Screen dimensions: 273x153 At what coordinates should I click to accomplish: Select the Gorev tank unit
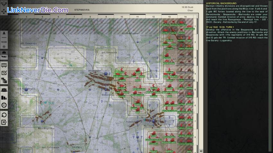(x=165, y=75)
